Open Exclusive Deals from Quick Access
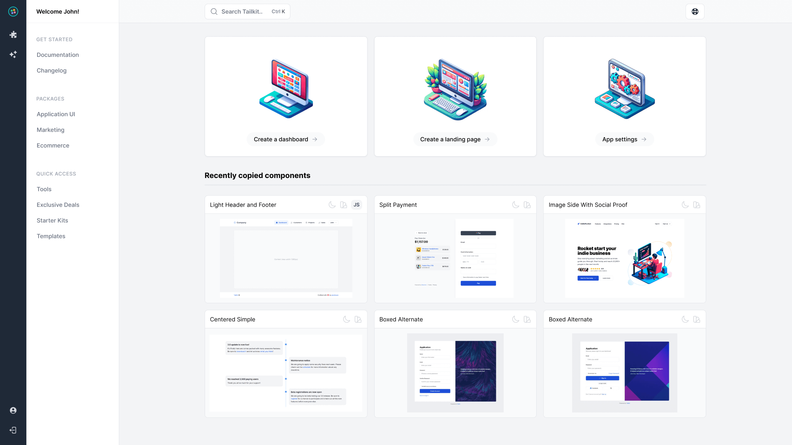The height and width of the screenshot is (445, 792). tap(58, 205)
